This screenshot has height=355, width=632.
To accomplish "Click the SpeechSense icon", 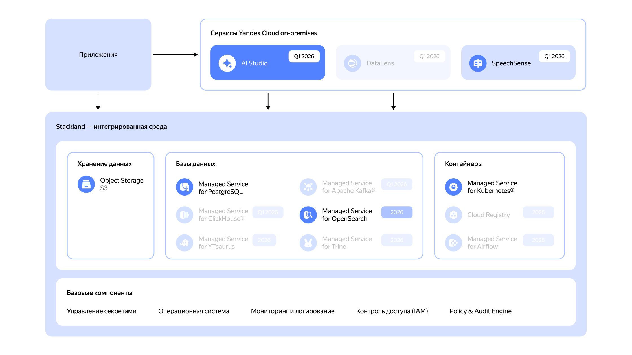I will [x=478, y=63].
